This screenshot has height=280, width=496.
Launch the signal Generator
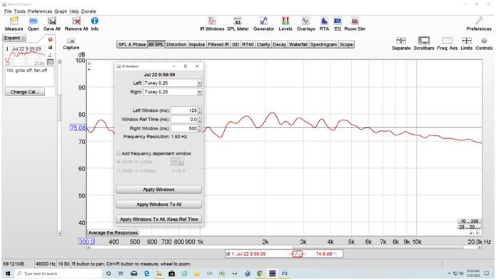tap(263, 24)
